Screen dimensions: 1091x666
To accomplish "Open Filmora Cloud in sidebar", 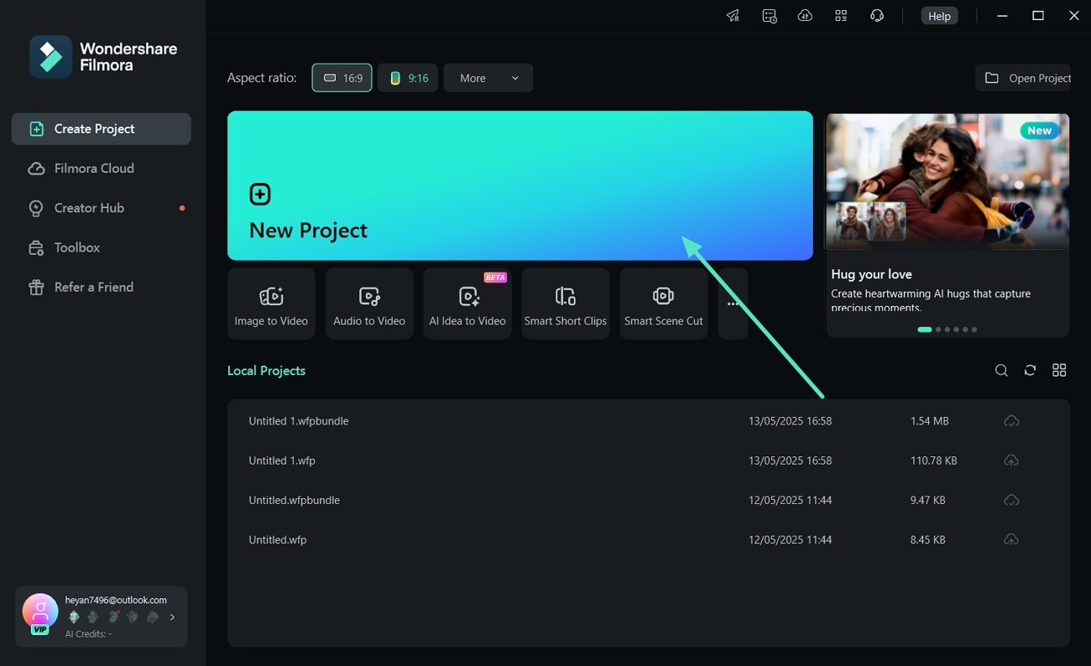I will point(102,168).
